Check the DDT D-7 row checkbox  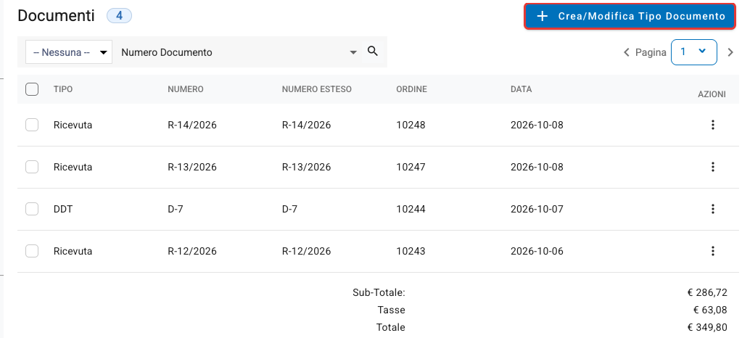point(32,209)
